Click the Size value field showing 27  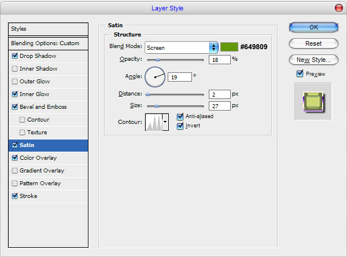coord(220,106)
